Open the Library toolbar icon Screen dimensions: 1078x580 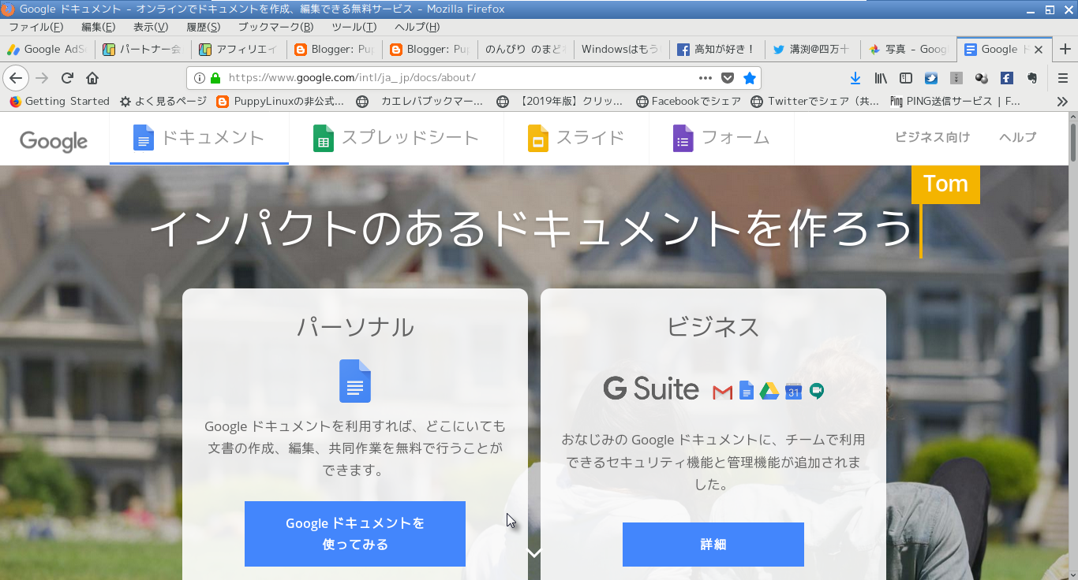click(881, 78)
